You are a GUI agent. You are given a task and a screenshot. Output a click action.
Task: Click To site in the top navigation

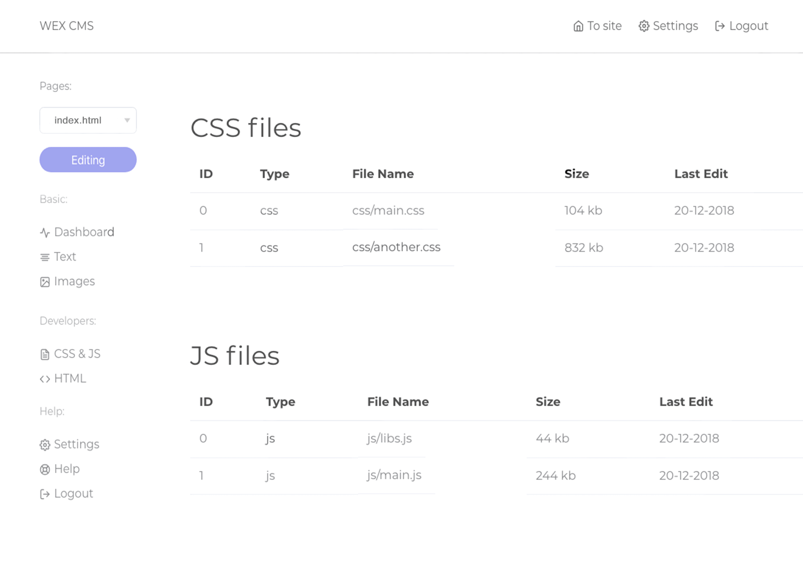pyautogui.click(x=604, y=25)
